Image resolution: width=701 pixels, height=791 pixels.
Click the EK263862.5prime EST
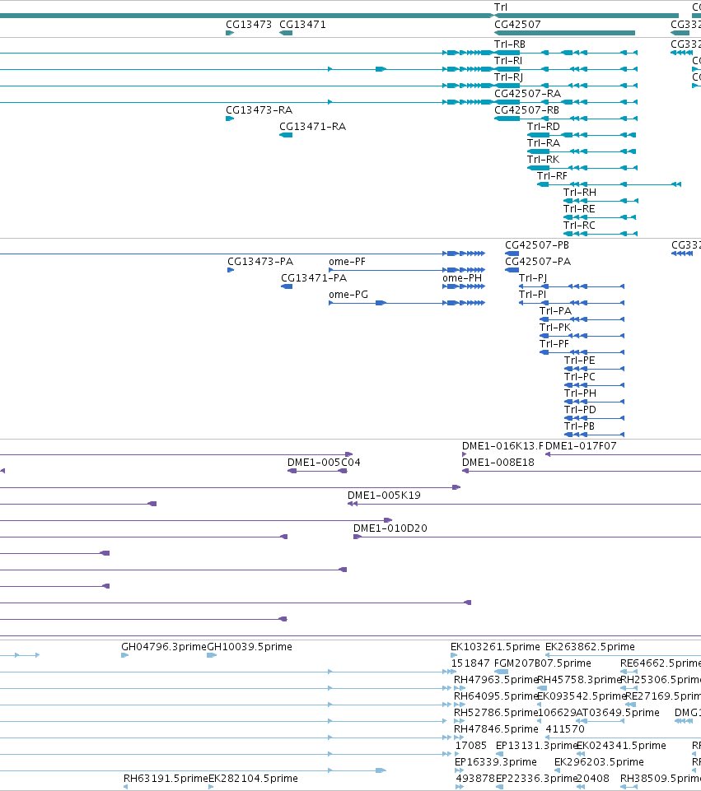click(623, 655)
